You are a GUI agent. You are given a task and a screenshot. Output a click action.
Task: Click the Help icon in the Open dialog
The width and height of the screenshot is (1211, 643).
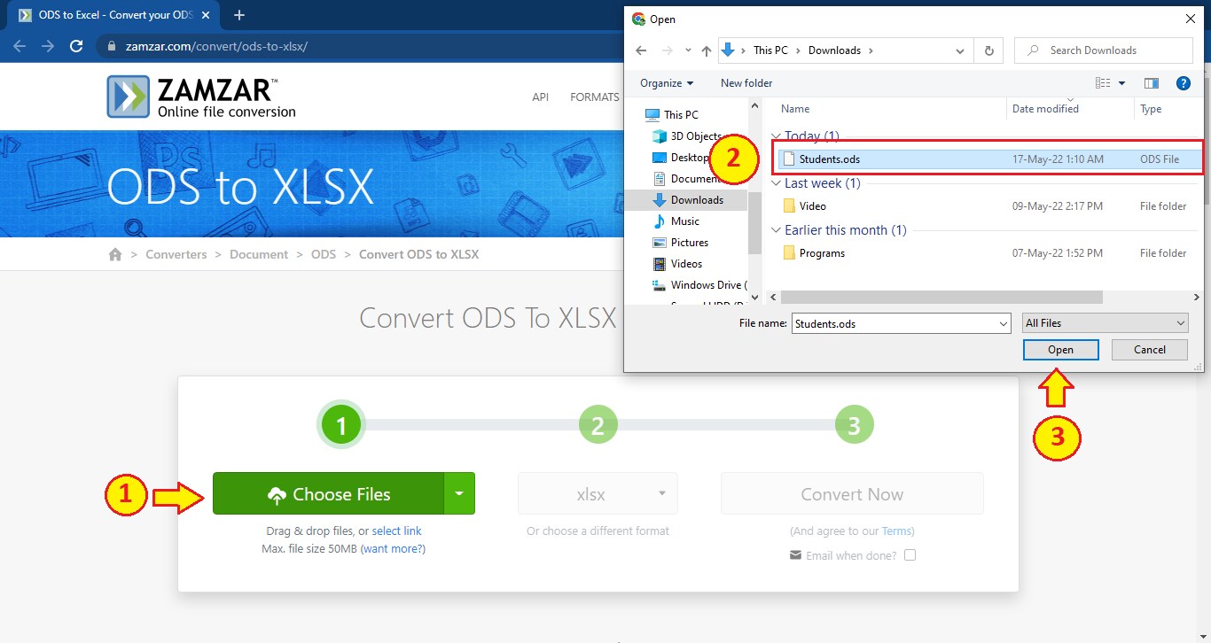[x=1183, y=82]
